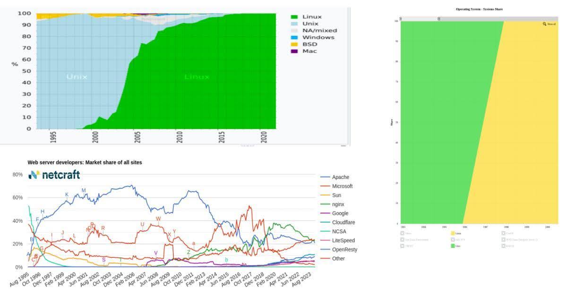
Task: Enable the Others checkbox in the legend
Action: pos(402,233)
